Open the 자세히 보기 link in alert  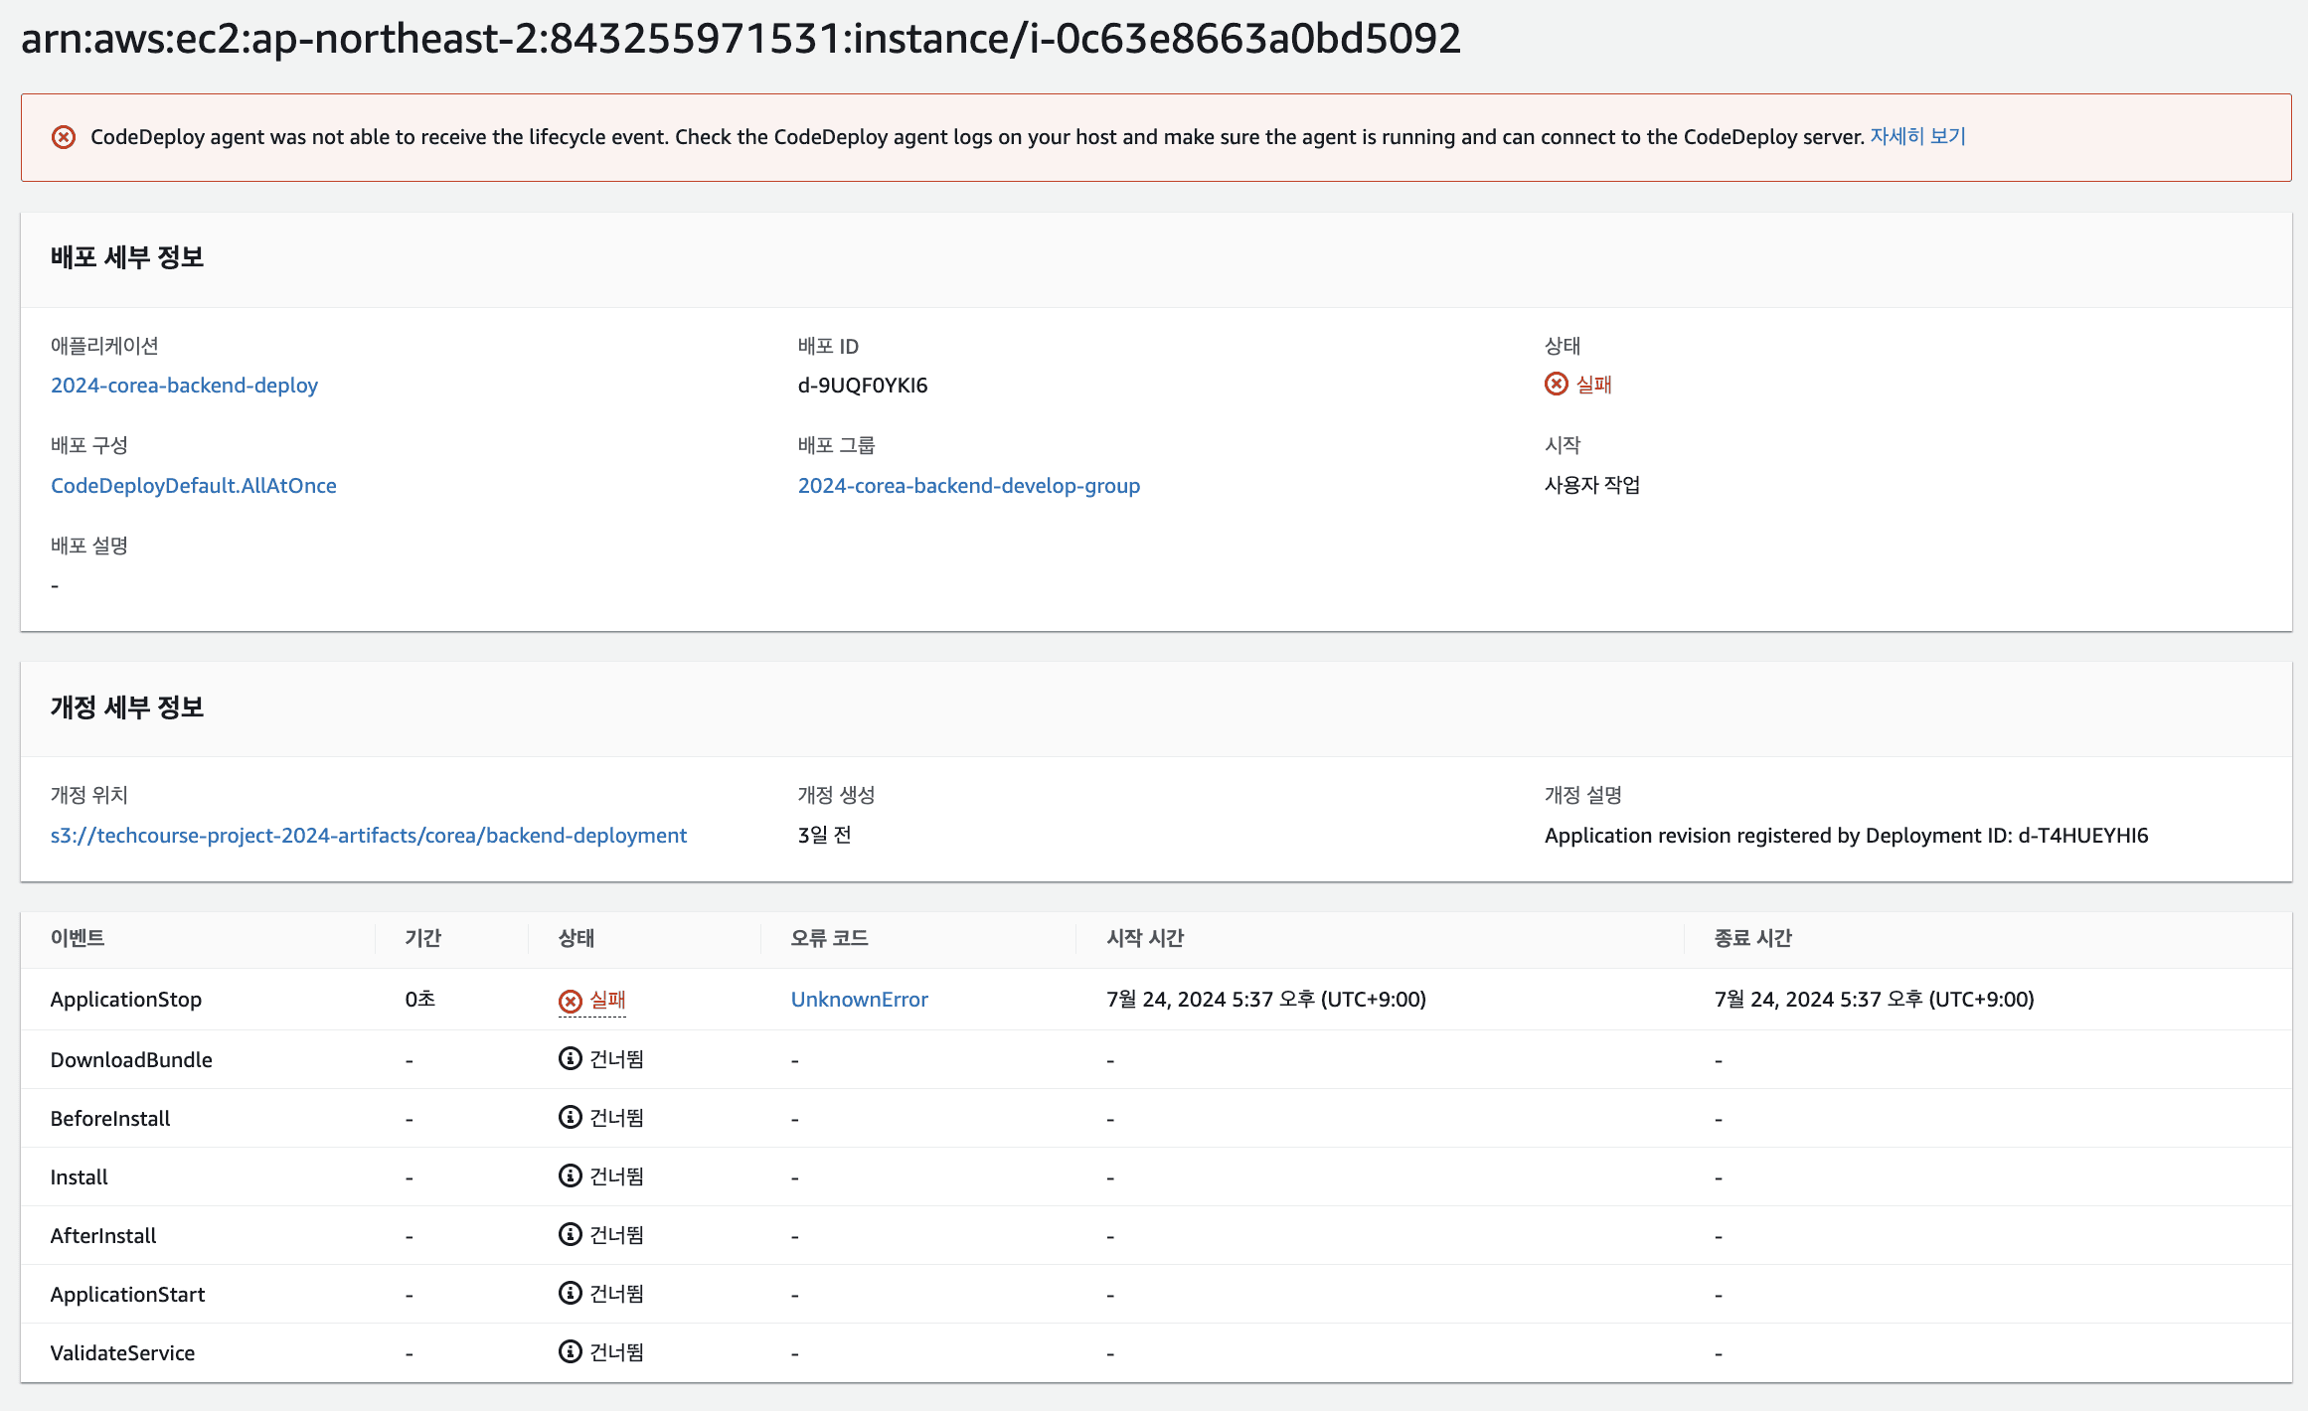click(1917, 137)
